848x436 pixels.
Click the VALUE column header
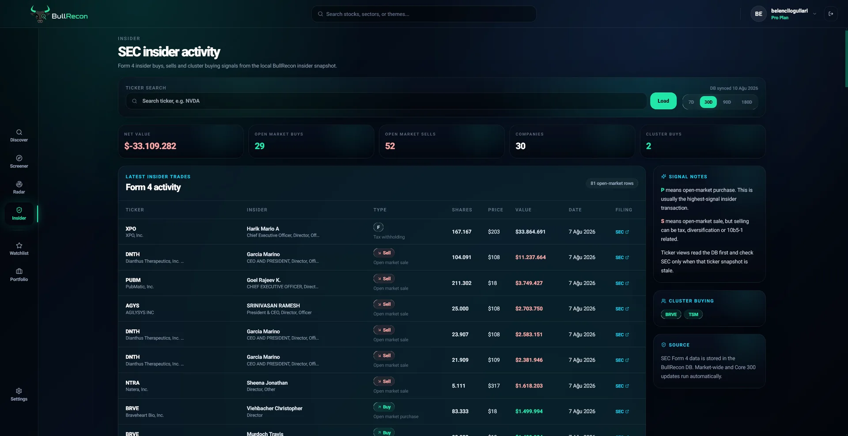[x=523, y=210]
